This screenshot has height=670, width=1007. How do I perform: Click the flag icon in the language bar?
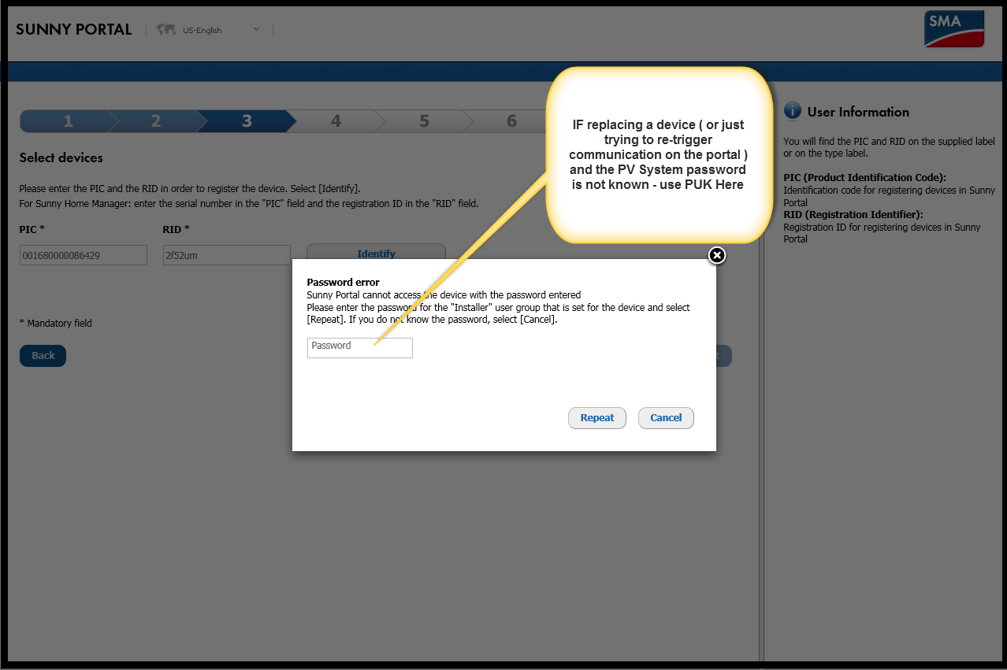point(165,28)
